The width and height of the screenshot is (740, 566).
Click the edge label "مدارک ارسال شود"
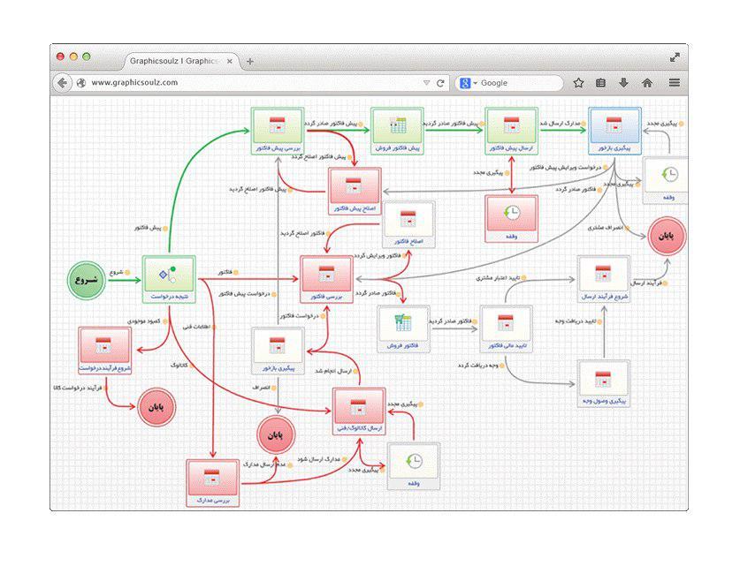click(318, 459)
